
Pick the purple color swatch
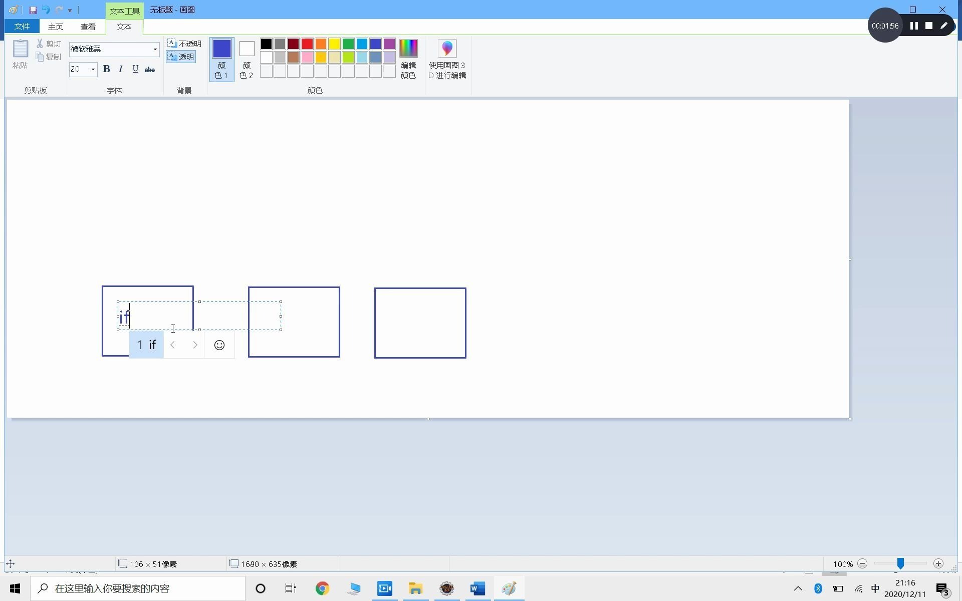point(389,44)
